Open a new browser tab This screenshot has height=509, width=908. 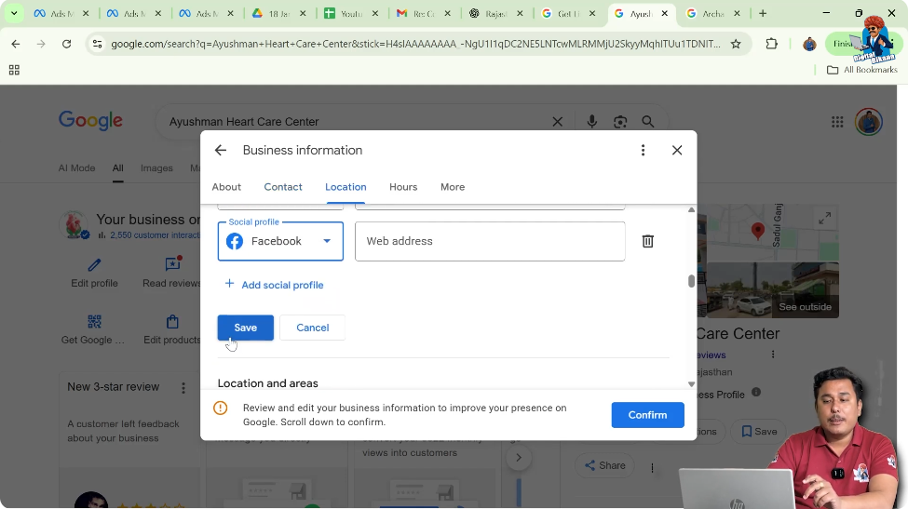point(763,13)
